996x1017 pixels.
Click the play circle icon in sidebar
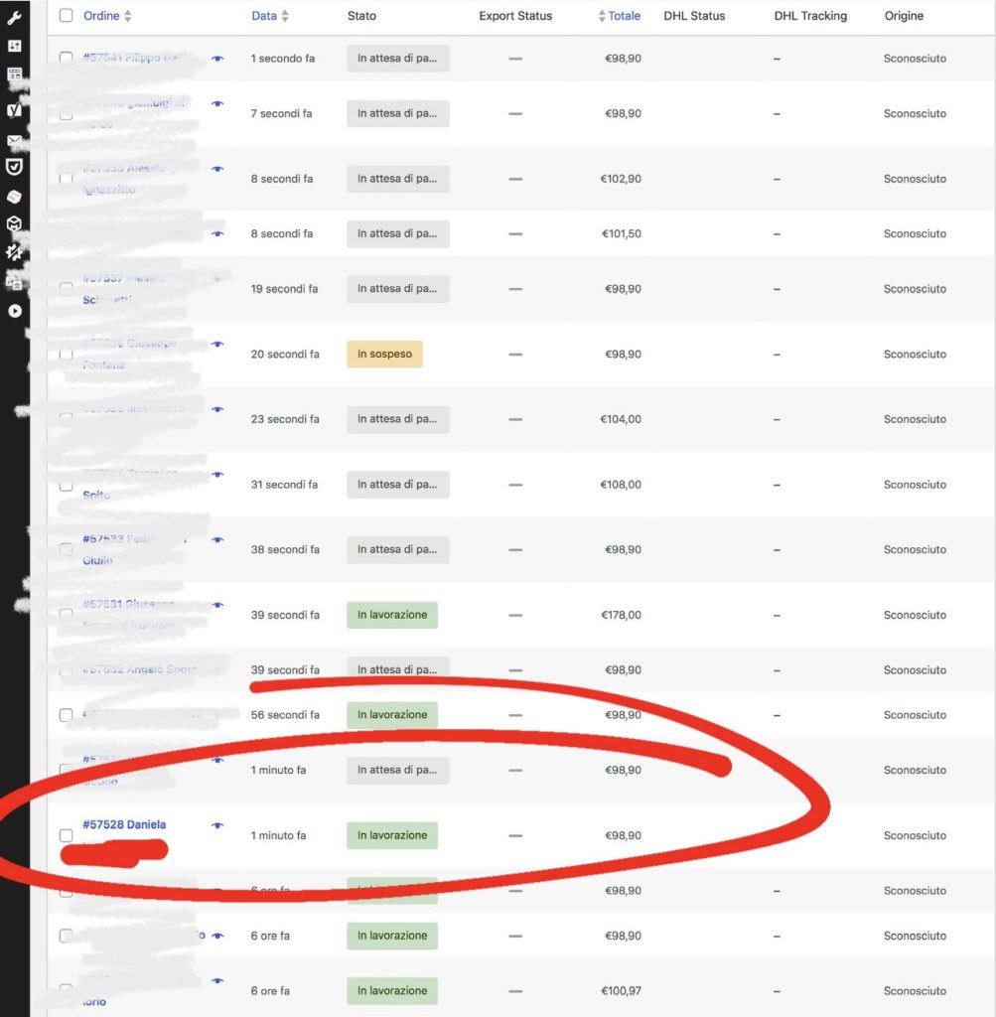pos(14,311)
